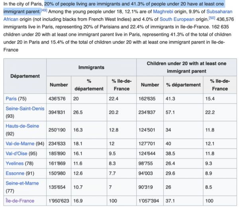239x208 pixels.
Task: Open the Hauts-de-Seine link
Action: [22, 126]
